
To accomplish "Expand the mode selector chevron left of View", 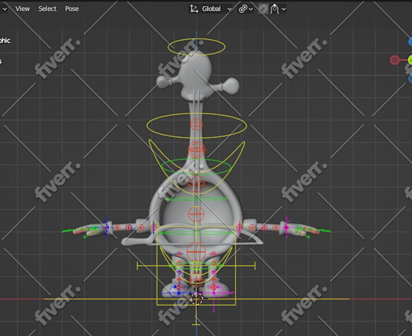I will (x=4, y=9).
